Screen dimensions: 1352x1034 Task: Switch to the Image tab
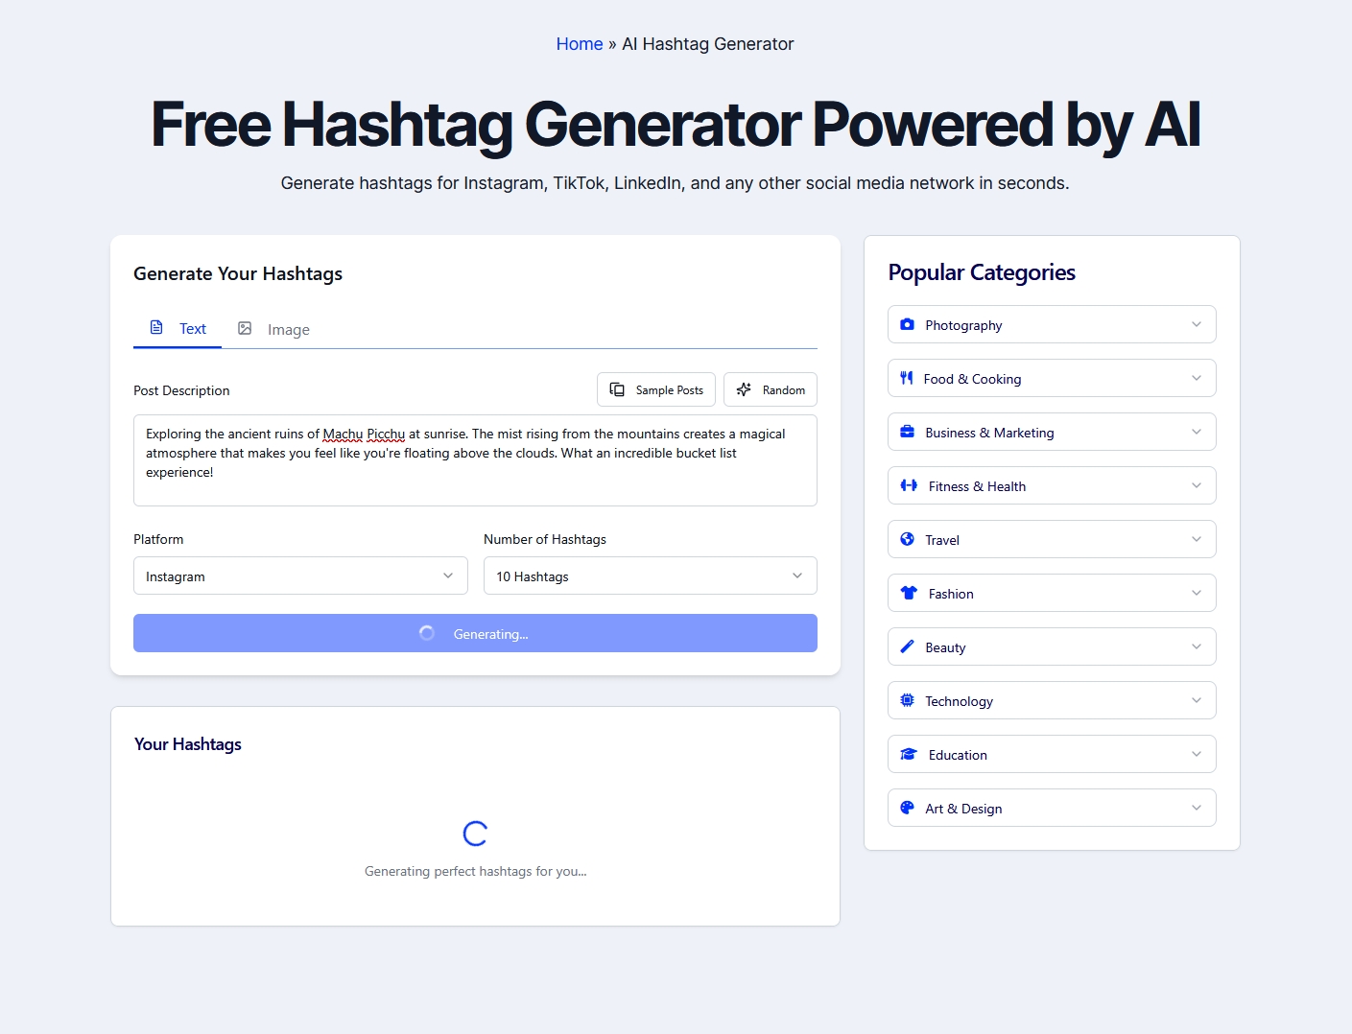click(273, 329)
